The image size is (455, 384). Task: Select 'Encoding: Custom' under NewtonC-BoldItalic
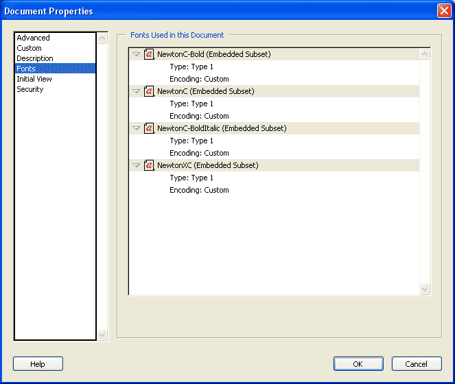pyautogui.click(x=199, y=153)
